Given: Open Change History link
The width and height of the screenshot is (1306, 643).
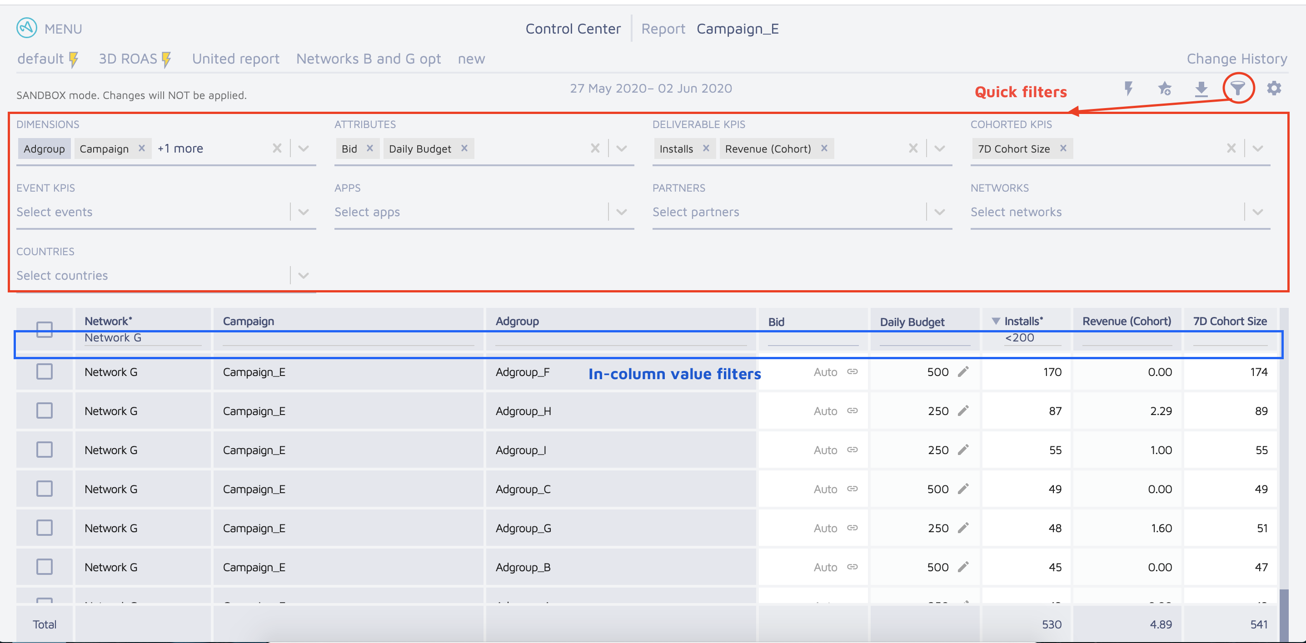Looking at the screenshot, I should point(1236,59).
